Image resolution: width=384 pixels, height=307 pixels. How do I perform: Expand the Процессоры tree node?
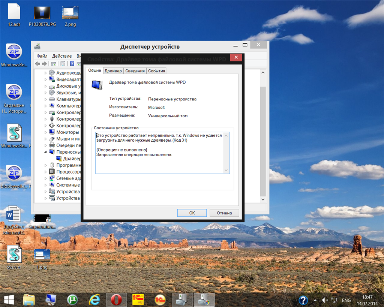45,172
